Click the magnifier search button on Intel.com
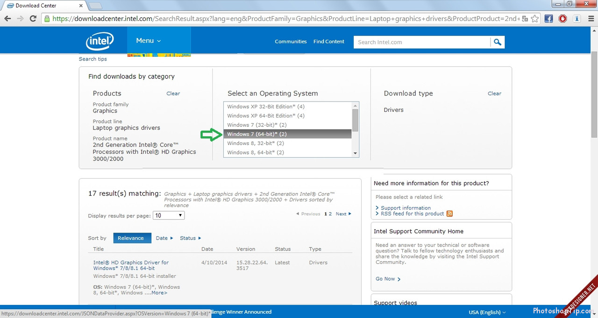This screenshot has height=318, width=598. tap(498, 42)
